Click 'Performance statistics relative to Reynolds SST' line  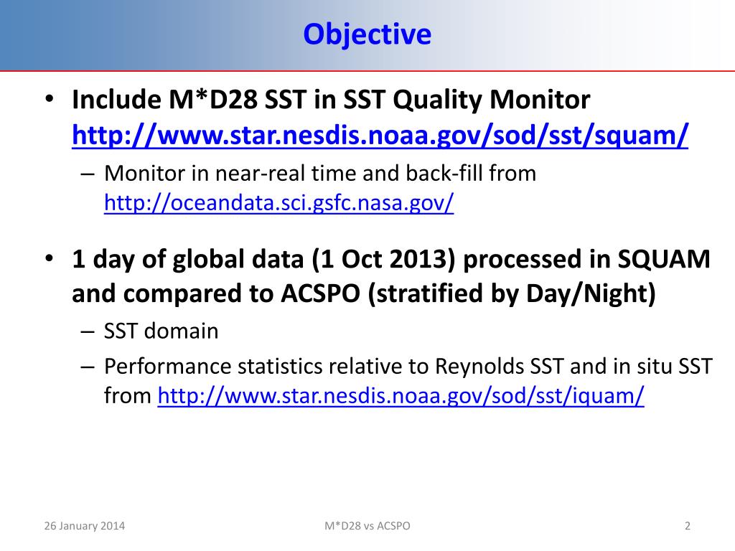(x=408, y=366)
